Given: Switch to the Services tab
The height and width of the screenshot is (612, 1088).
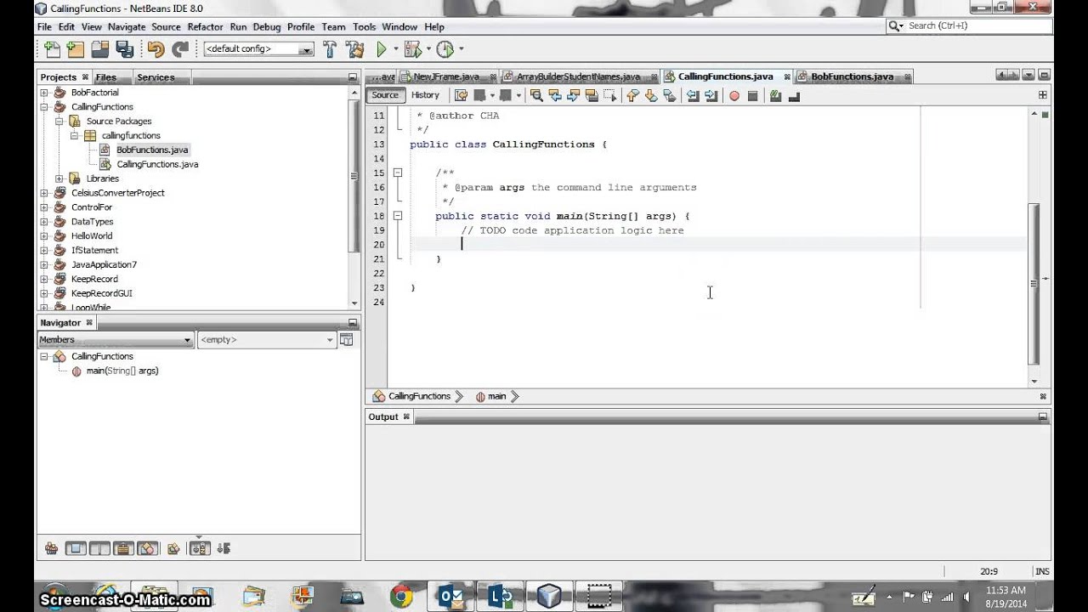Looking at the screenshot, I should click(156, 77).
